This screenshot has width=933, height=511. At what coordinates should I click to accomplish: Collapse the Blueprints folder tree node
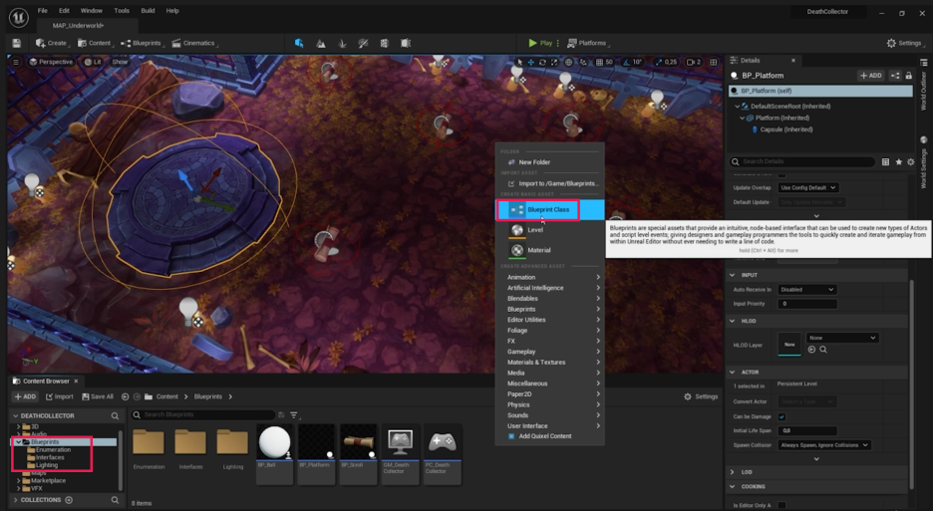tap(19, 442)
